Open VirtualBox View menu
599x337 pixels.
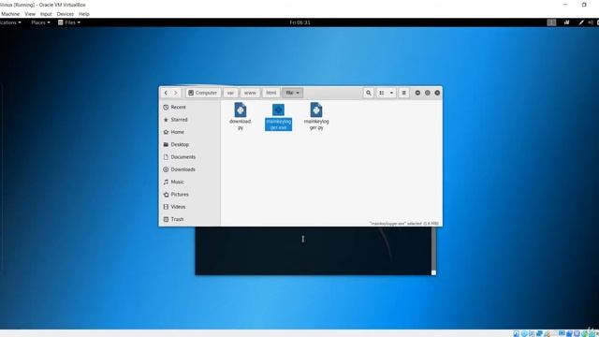tap(30, 14)
